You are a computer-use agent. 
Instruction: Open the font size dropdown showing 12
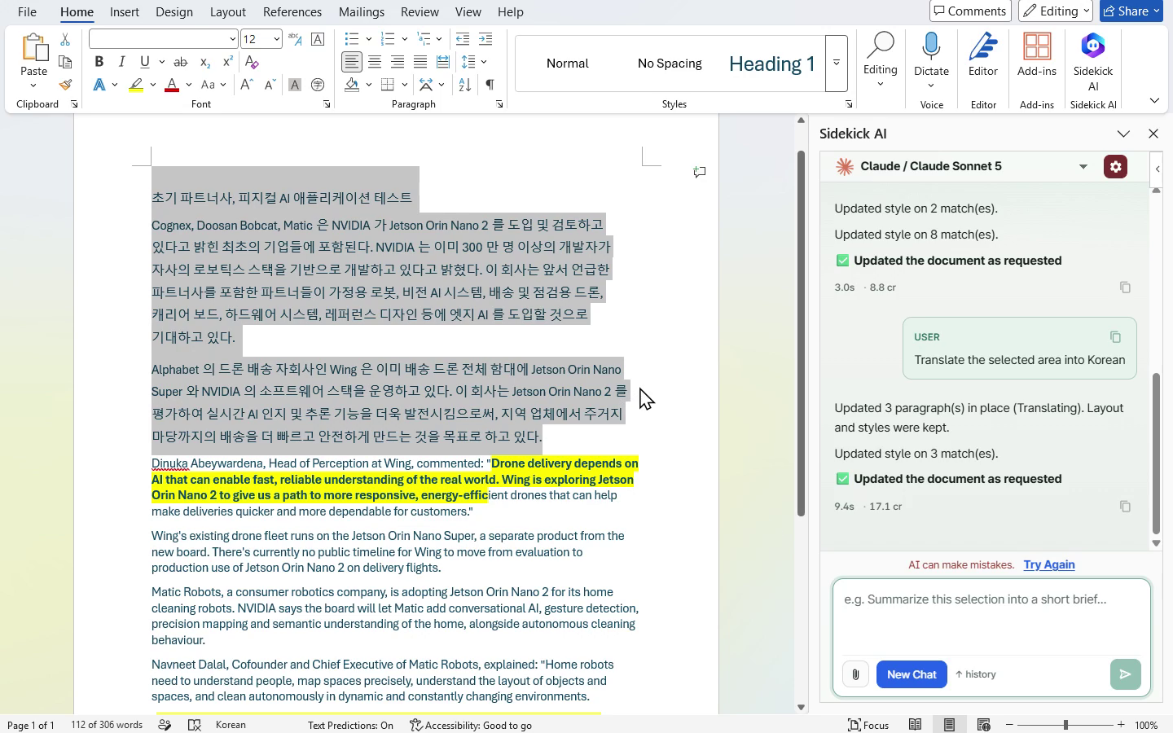point(276,39)
